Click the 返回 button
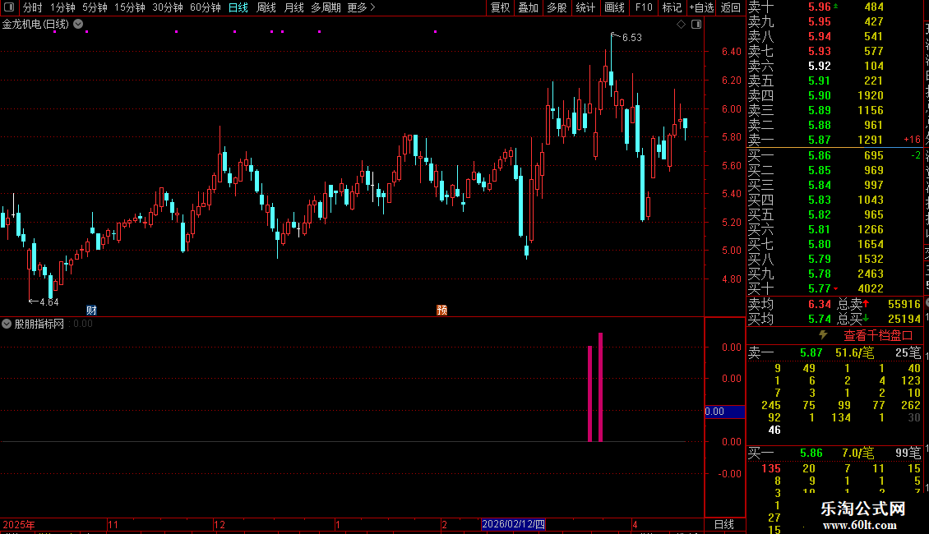 click(731, 7)
